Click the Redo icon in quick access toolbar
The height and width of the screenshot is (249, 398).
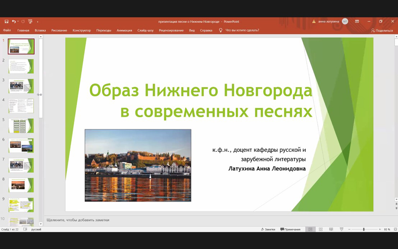[23, 21]
